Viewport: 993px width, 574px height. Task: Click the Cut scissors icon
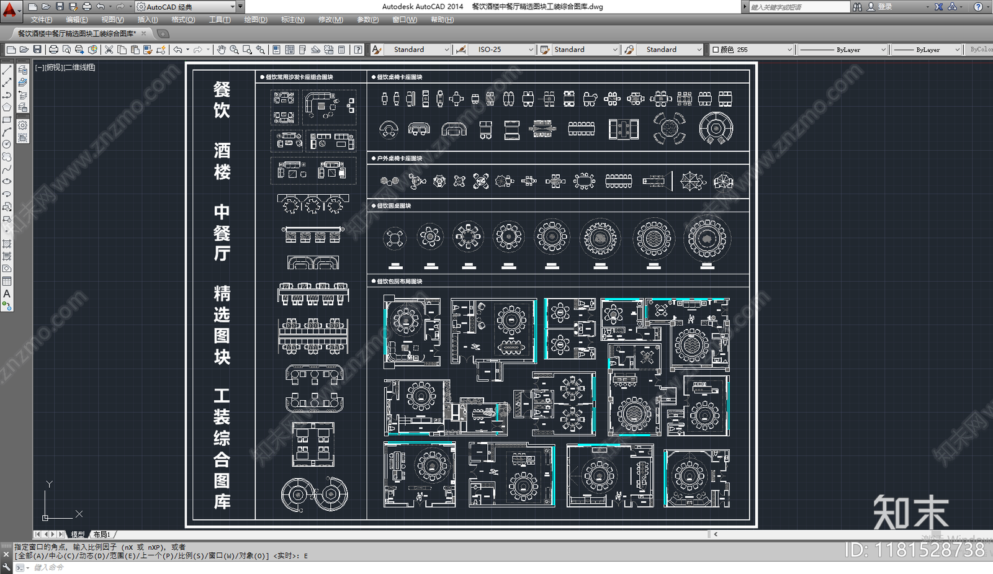[109, 50]
